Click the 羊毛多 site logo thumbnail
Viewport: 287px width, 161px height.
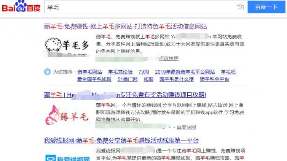(x=67, y=47)
